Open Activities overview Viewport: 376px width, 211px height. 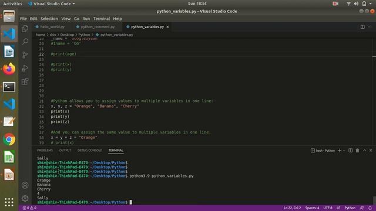(x=12, y=4)
